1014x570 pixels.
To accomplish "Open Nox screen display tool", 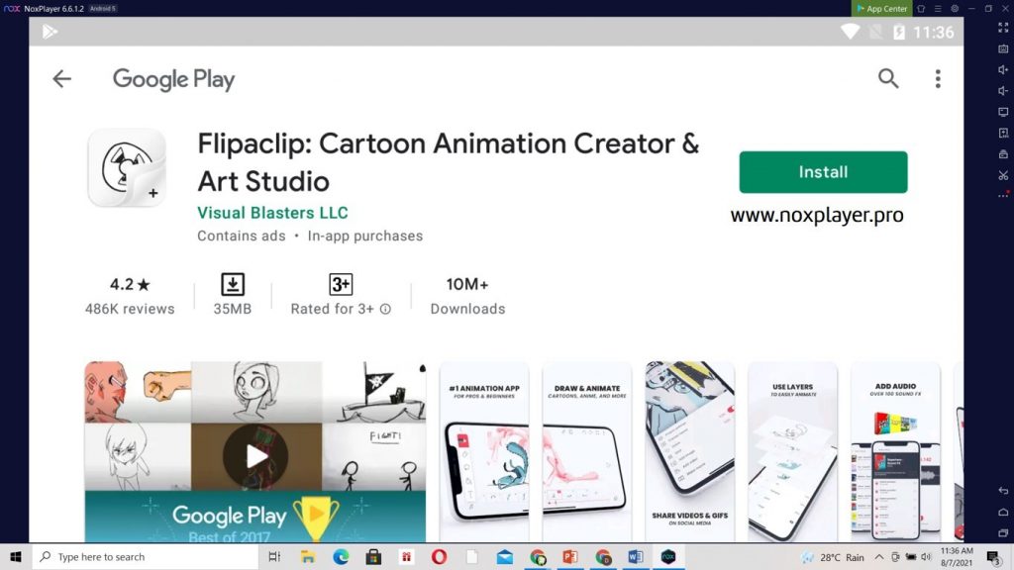I will point(1003,113).
